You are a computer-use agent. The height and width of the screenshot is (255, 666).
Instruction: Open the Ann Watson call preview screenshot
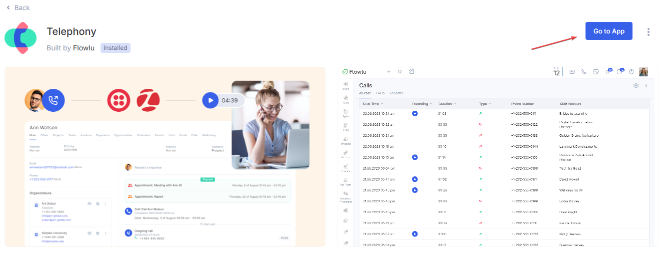(x=164, y=157)
